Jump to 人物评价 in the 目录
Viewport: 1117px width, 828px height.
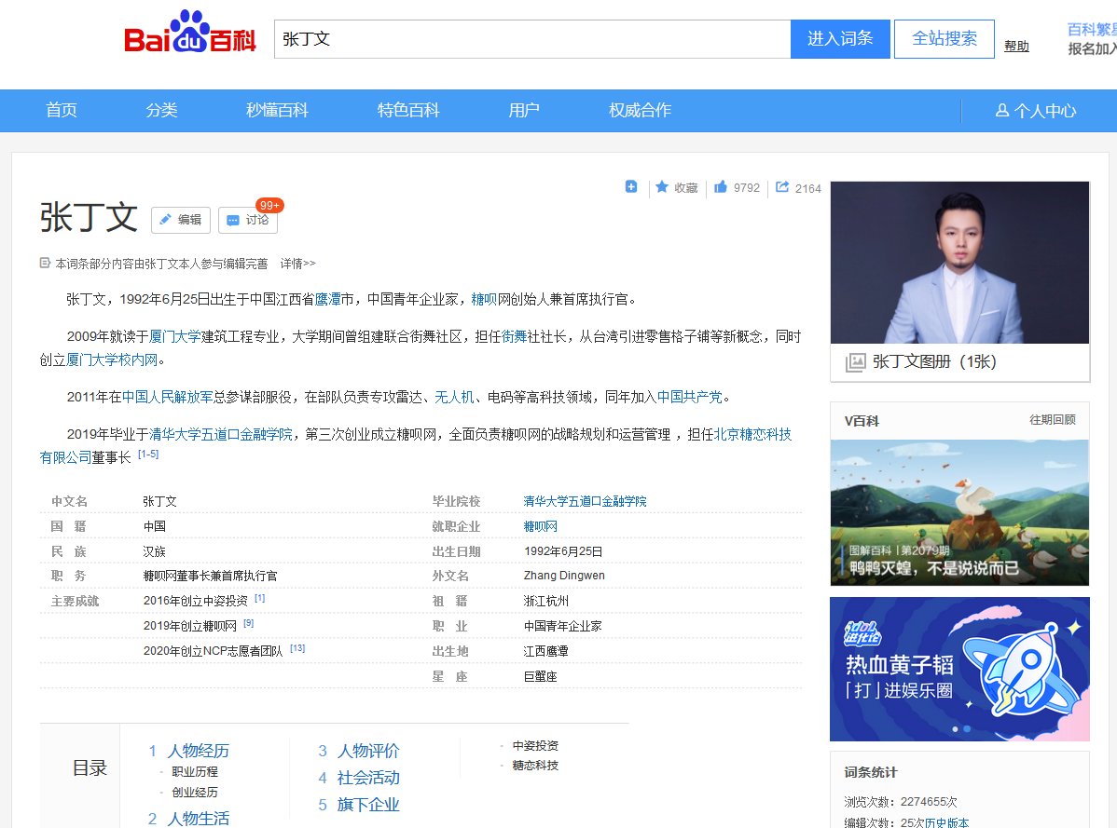coord(368,752)
